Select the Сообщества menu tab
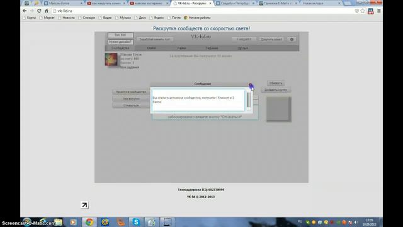 [x=120, y=48]
